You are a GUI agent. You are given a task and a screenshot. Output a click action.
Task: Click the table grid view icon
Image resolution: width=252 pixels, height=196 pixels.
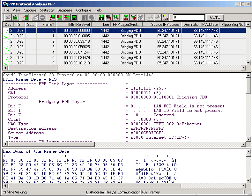click(x=84, y=17)
